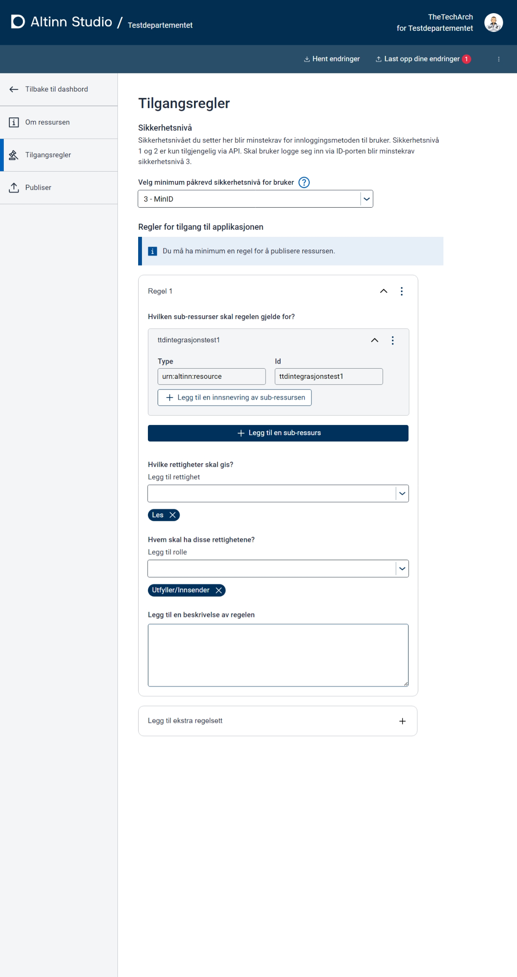The image size is (517, 977).
Task: Click the rule description text area
Action: coord(278,655)
